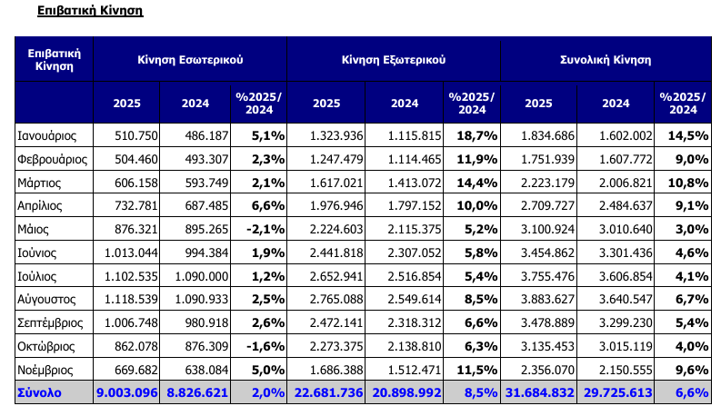721x416 pixels.
Task: Click the Νοέμβριος row label
Action: (x=47, y=371)
